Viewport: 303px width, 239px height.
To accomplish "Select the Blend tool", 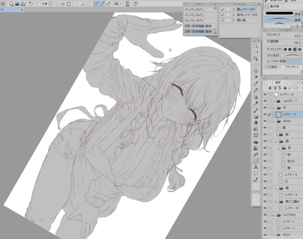I will (x=256, y=129).
